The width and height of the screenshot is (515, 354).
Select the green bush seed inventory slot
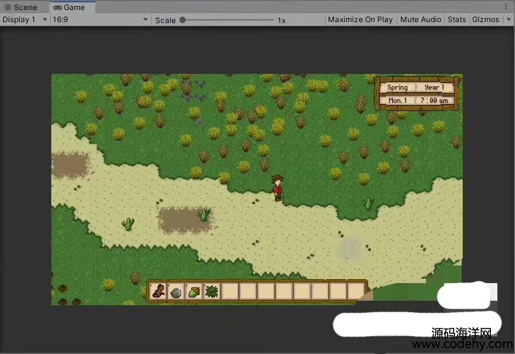(x=212, y=291)
